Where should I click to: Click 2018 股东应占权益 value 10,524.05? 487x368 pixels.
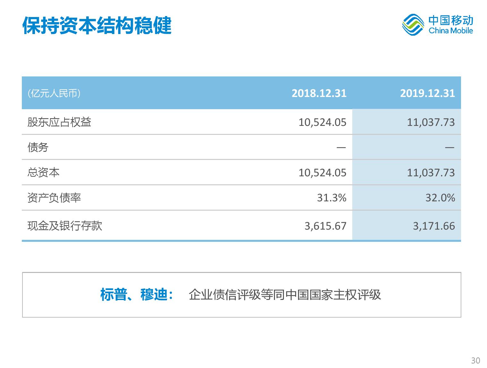click(322, 122)
